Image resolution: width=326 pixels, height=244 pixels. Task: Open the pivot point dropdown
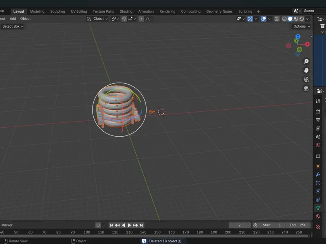pos(115,19)
